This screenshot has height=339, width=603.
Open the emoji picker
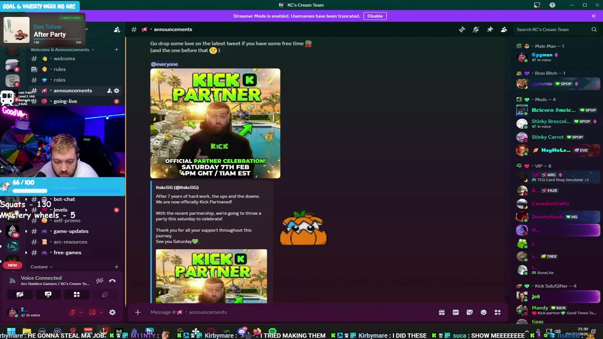(x=483, y=312)
